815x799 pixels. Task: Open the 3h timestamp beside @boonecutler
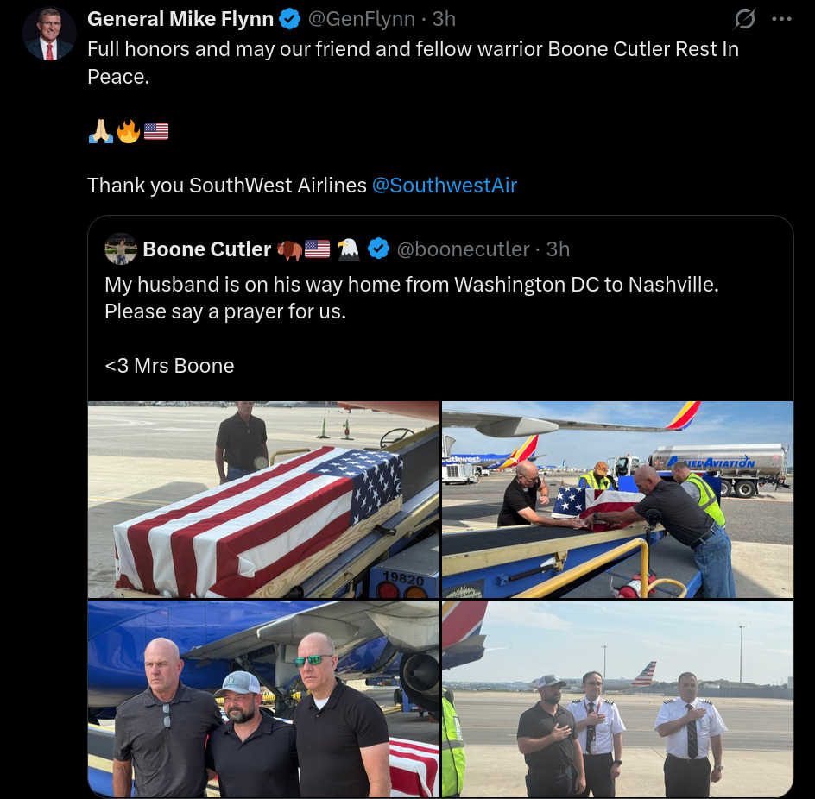coord(558,249)
